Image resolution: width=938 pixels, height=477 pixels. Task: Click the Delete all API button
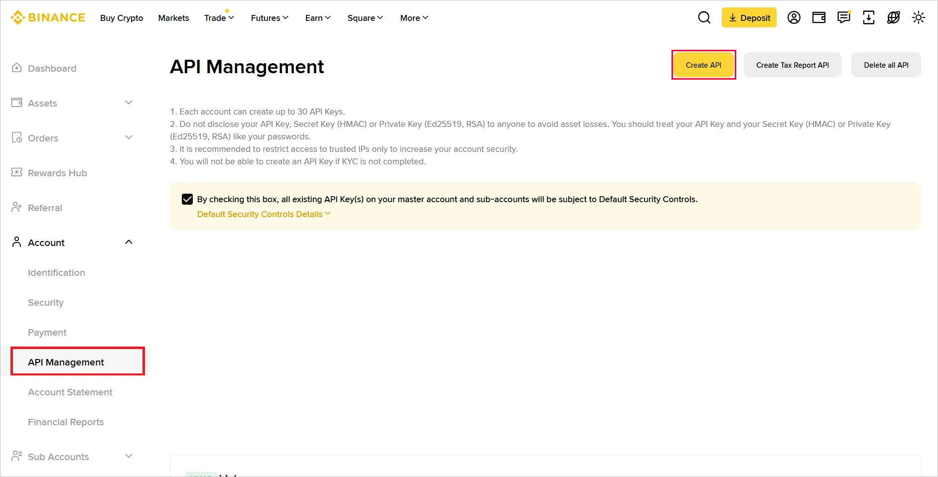[x=886, y=65]
